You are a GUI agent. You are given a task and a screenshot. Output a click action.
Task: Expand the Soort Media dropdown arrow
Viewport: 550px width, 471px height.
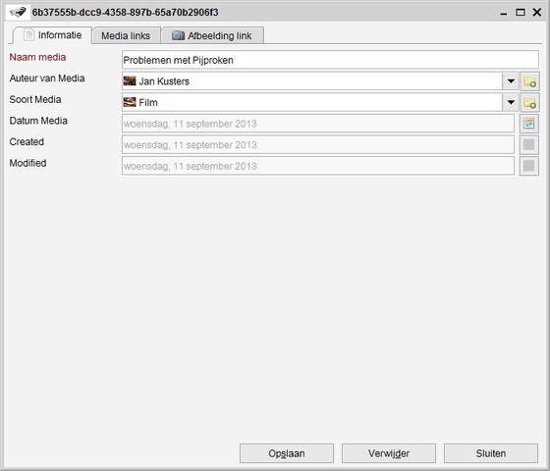click(511, 103)
